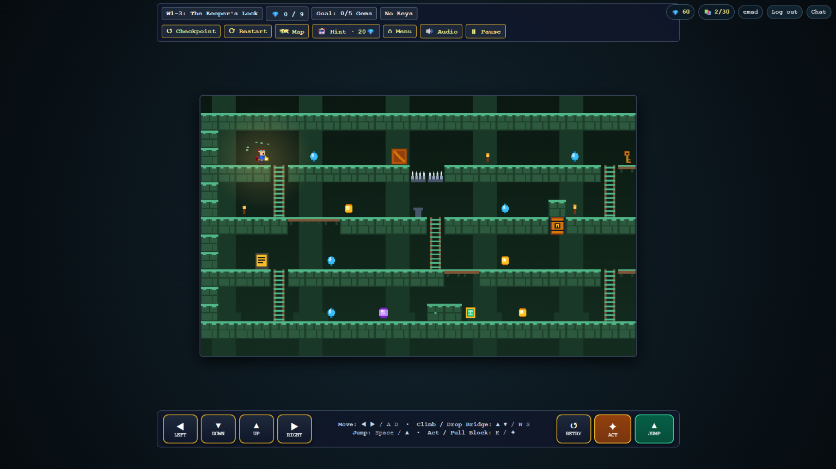Image resolution: width=836 pixels, height=469 pixels.
Task: Click the gold coin above the right wooden bridge
Action: (x=505, y=261)
